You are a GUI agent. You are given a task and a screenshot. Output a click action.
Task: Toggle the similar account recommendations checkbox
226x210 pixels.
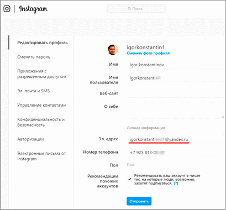point(130,179)
